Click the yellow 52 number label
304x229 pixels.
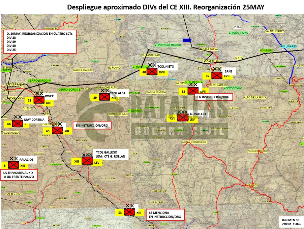pos(183,92)
